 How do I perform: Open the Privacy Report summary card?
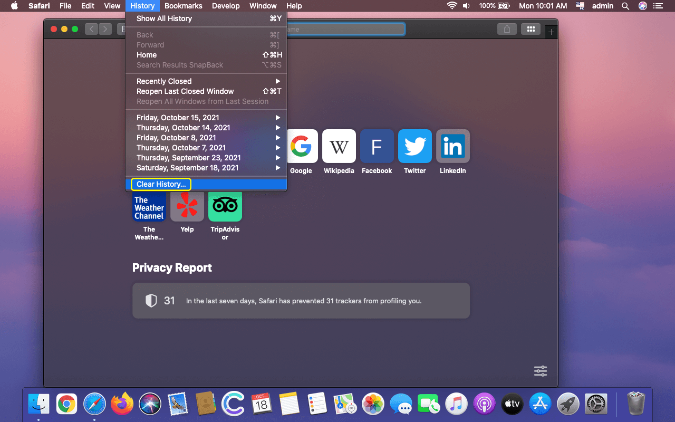[x=301, y=301]
